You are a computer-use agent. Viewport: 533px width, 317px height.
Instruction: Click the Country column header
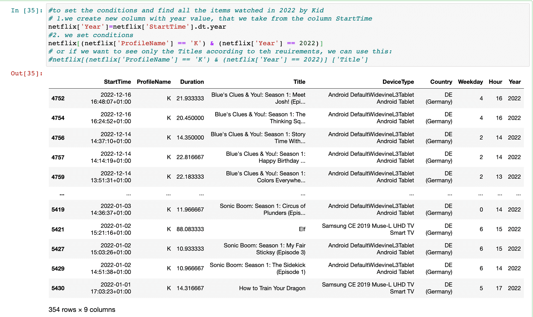click(x=441, y=82)
